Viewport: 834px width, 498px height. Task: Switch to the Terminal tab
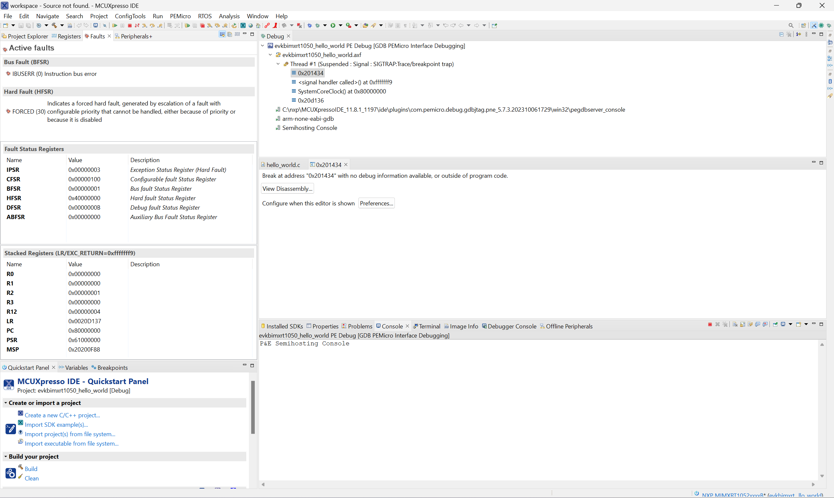(x=430, y=326)
